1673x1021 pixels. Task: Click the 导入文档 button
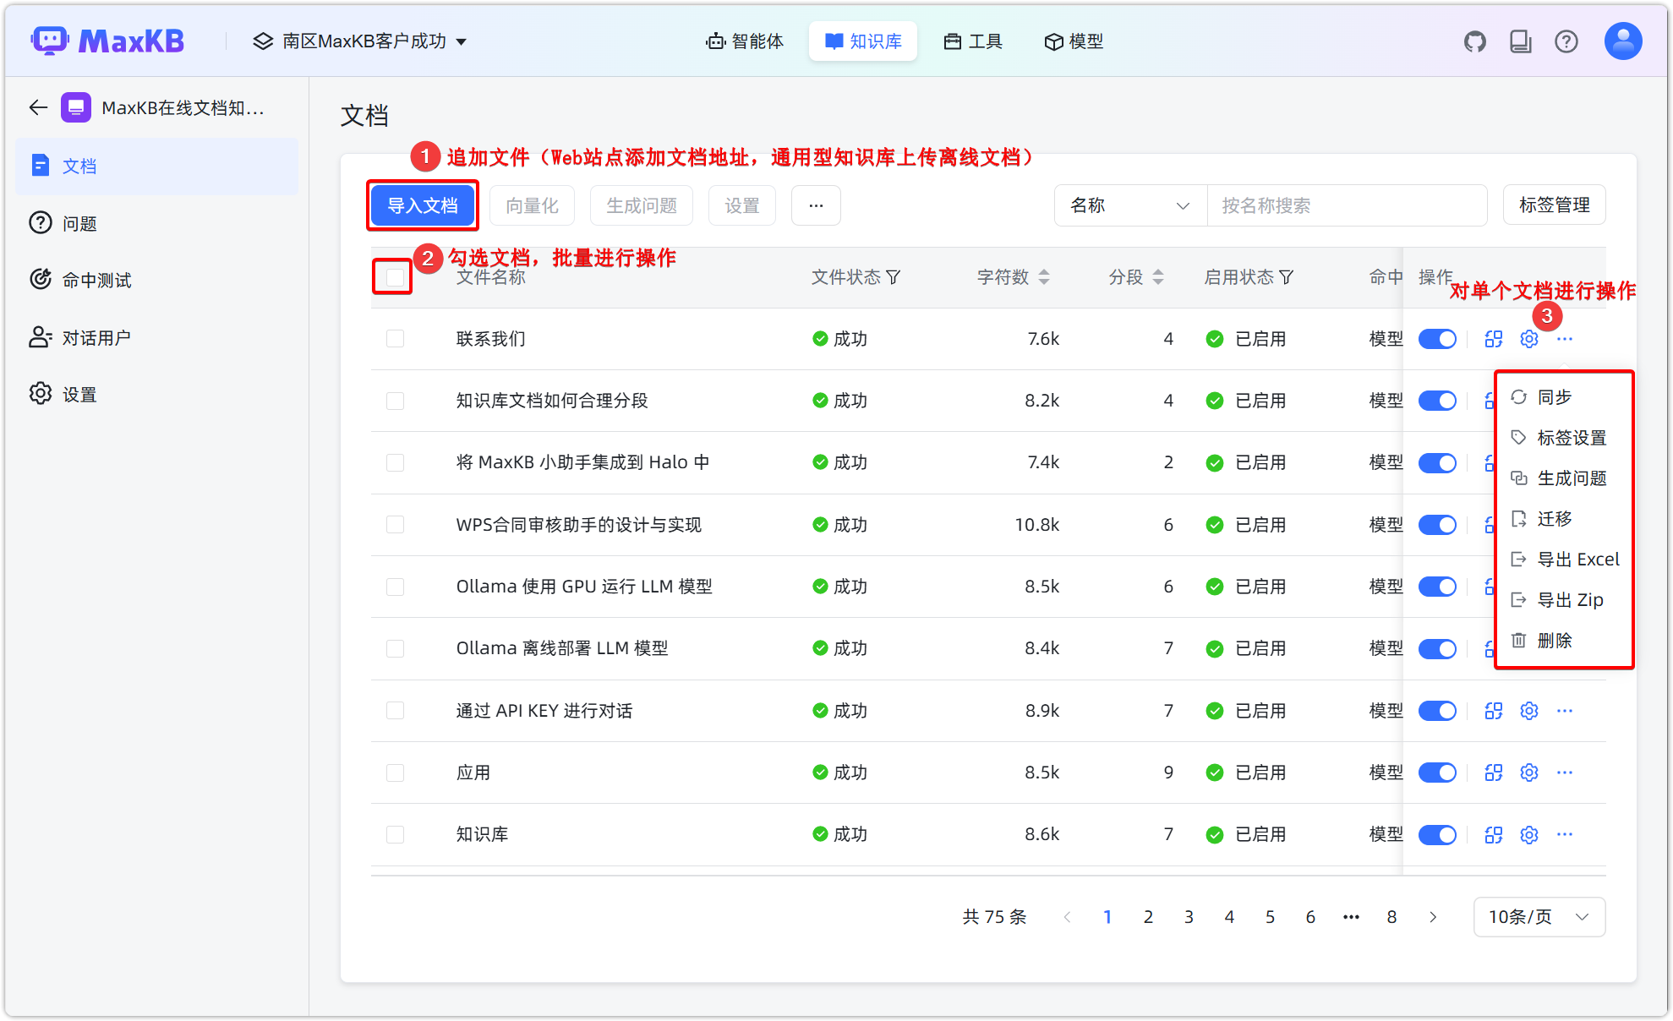(423, 205)
